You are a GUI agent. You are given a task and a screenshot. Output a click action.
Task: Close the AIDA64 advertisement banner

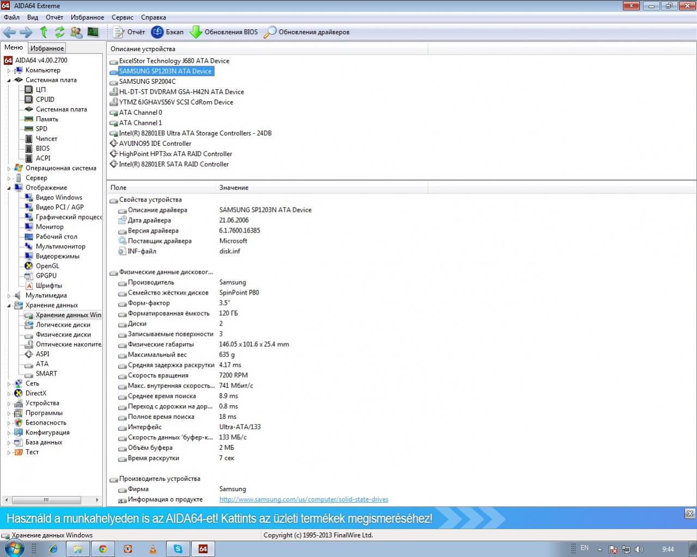pyautogui.click(x=690, y=513)
